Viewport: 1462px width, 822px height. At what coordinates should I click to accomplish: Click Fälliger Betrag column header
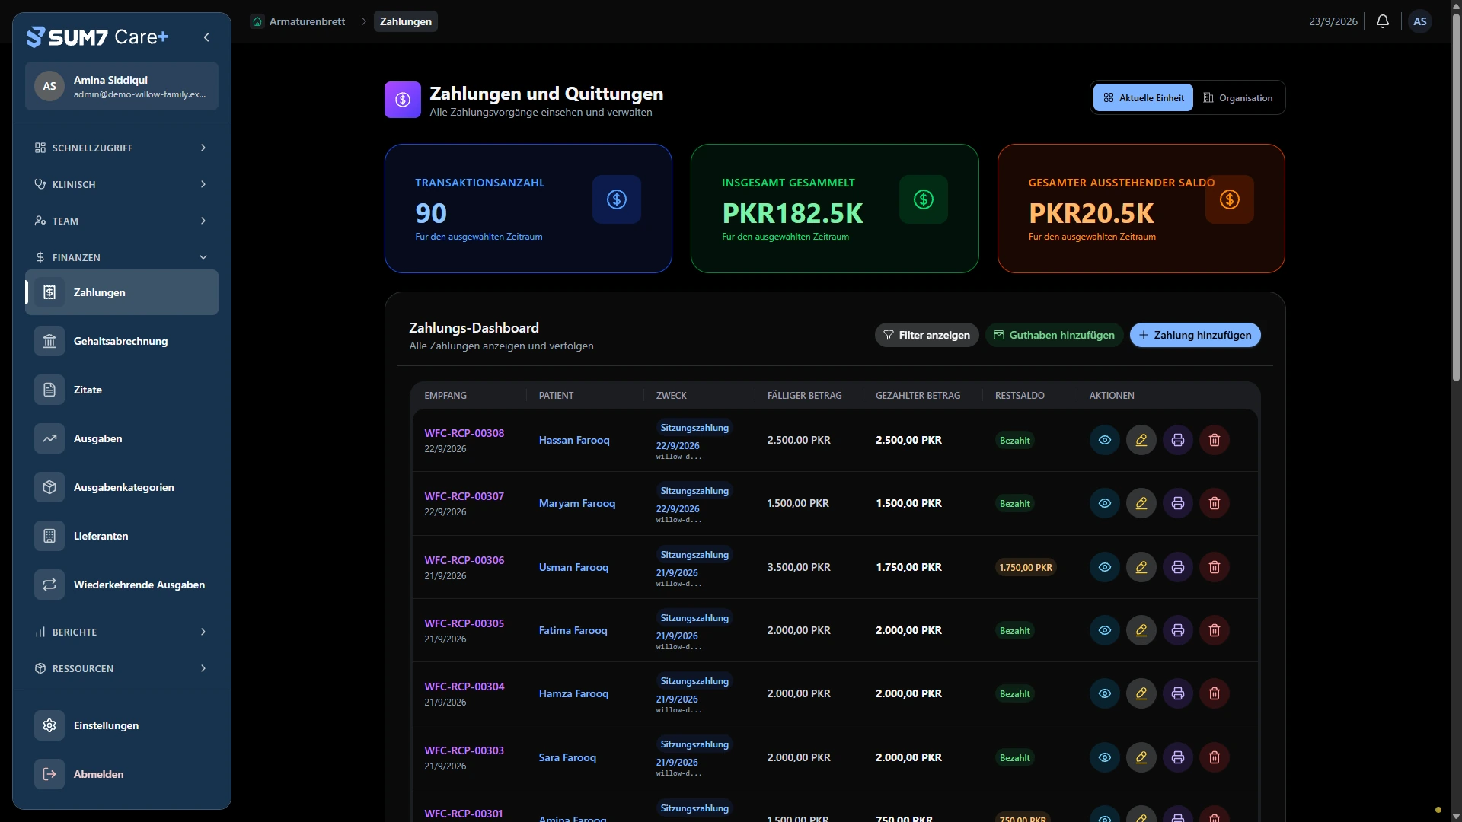[x=804, y=396]
